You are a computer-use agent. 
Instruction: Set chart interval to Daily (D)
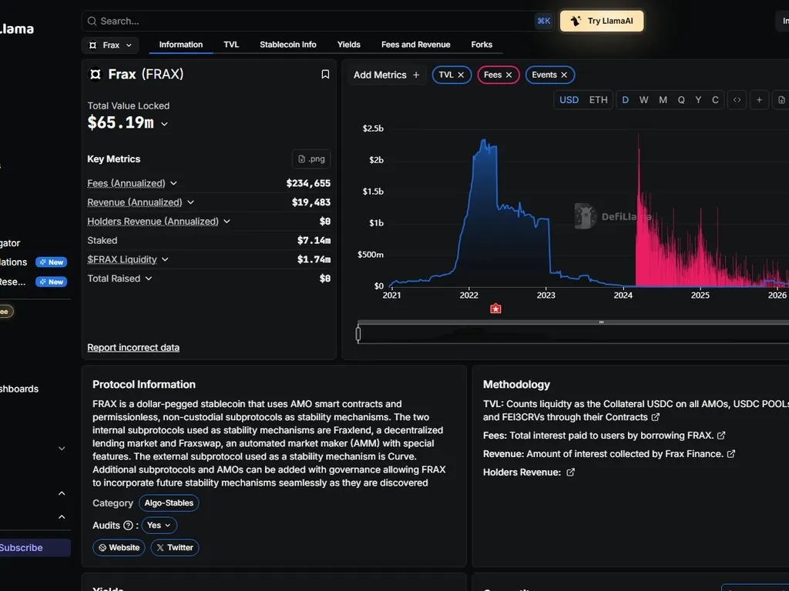pyautogui.click(x=626, y=100)
